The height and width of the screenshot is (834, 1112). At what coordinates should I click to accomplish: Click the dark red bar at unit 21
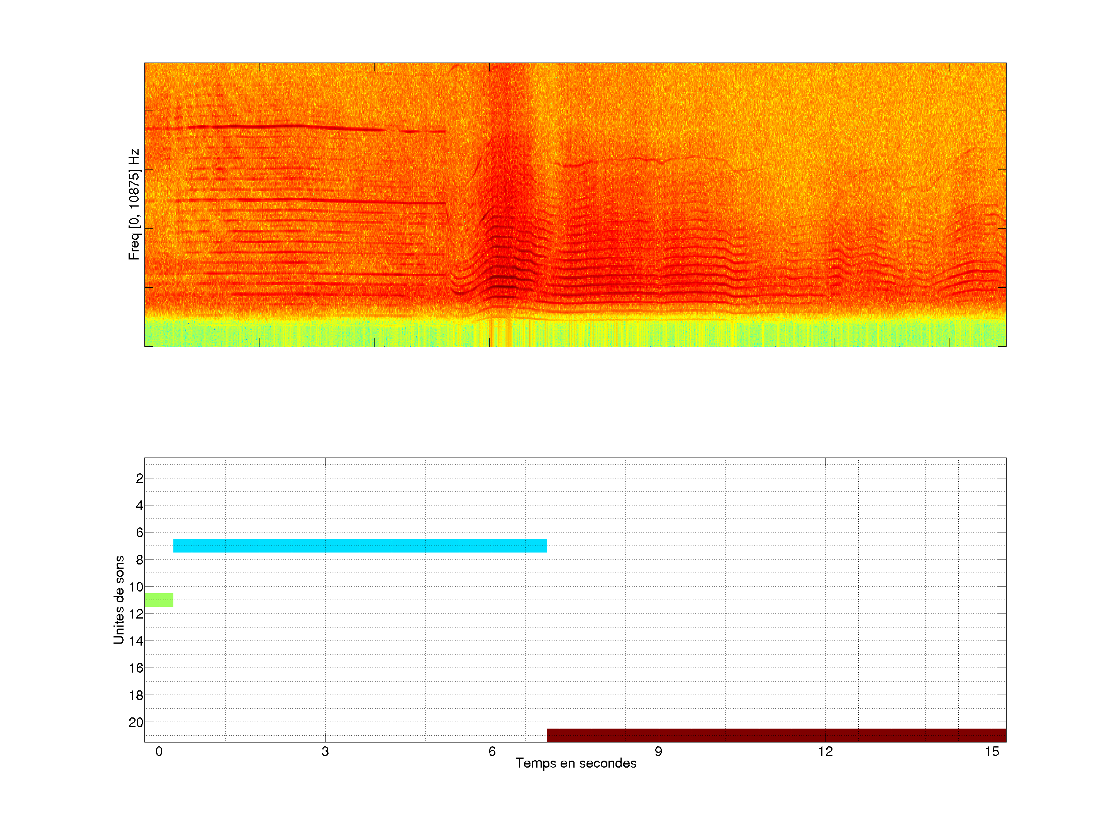(x=776, y=735)
